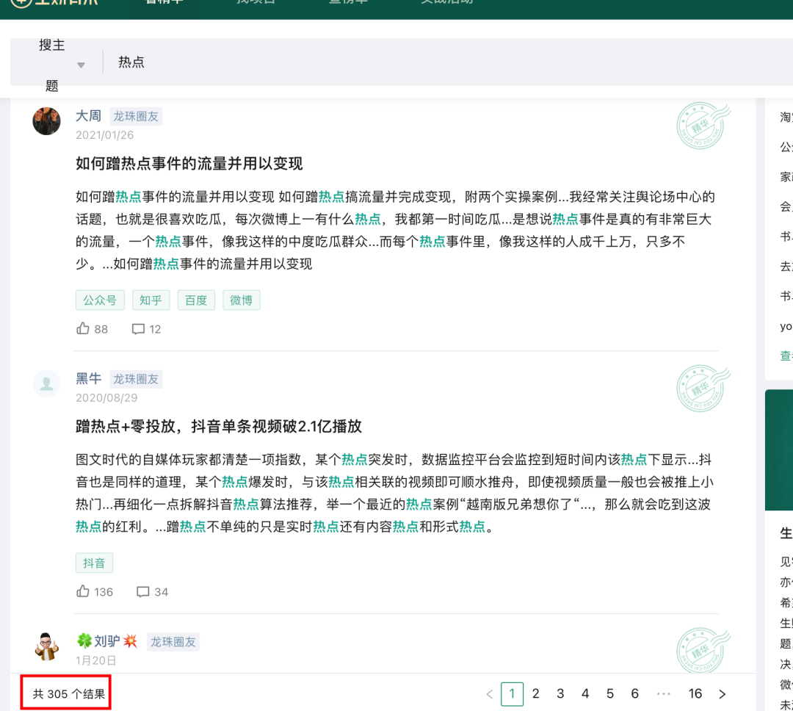Screen dimensions: 793x711
Task: Like the post with 88 likes
Action: [x=92, y=329]
